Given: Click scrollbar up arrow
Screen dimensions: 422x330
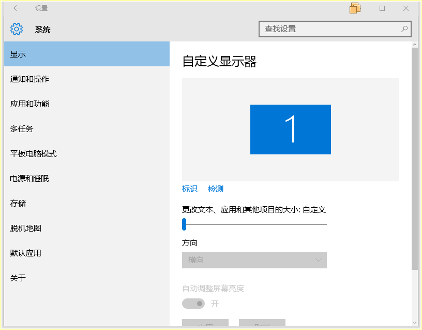Looking at the screenshot, I should pyautogui.click(x=414, y=45).
